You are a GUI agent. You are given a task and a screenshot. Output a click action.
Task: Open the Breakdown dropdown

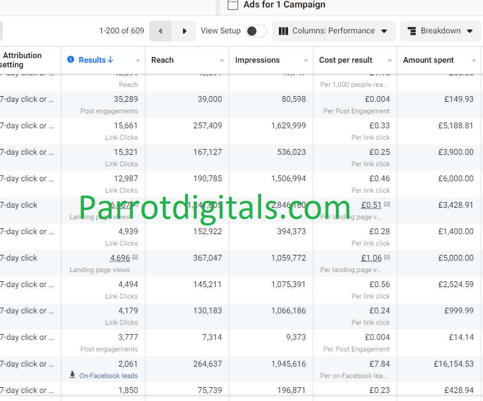click(x=440, y=31)
